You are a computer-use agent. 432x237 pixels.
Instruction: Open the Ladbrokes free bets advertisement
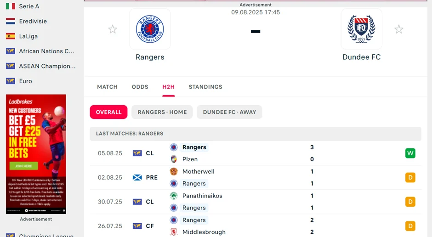click(x=36, y=154)
